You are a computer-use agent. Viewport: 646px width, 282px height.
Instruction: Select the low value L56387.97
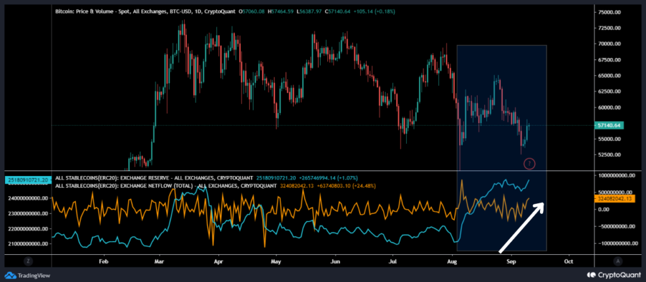click(x=308, y=11)
